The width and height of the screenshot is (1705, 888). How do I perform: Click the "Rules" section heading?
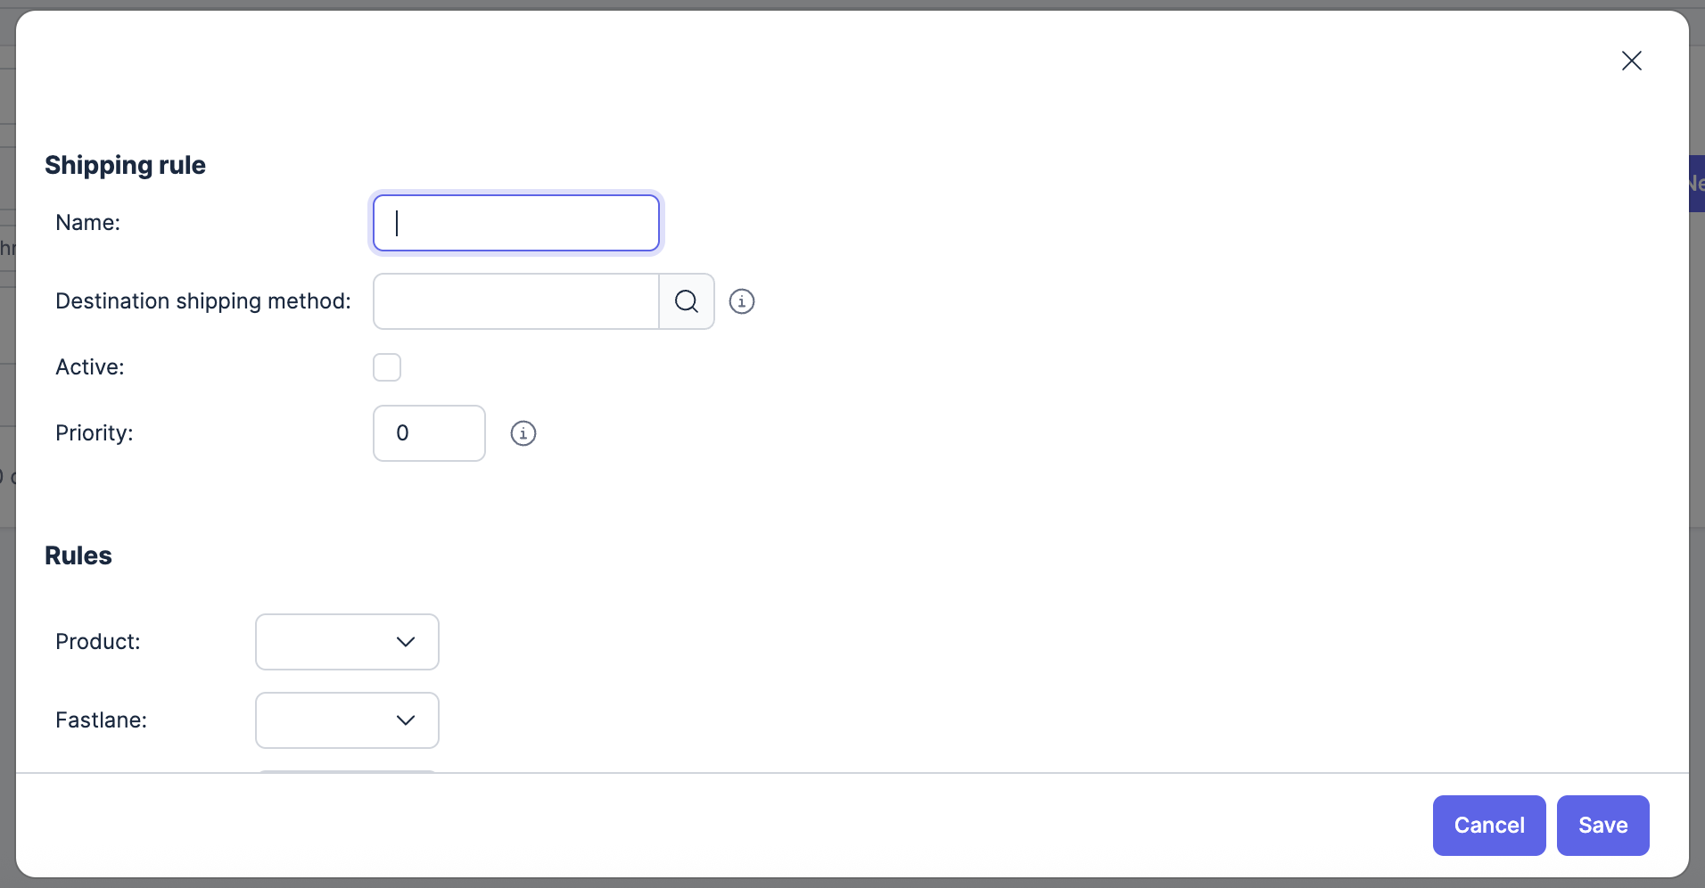(78, 555)
